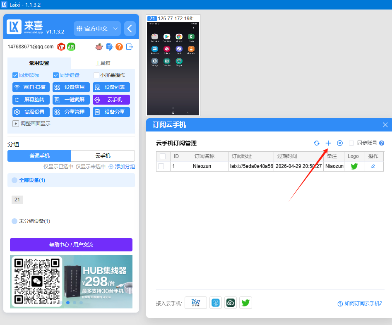Click the Laixi app logo in sidebar header
This screenshot has height=325, width=392.
point(14,27)
